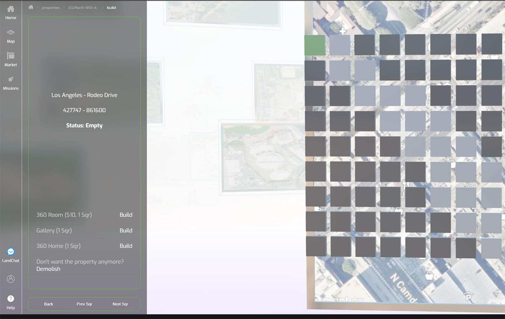This screenshot has width=505, height=319.
Task: Demolish the property
Action: [48, 269]
